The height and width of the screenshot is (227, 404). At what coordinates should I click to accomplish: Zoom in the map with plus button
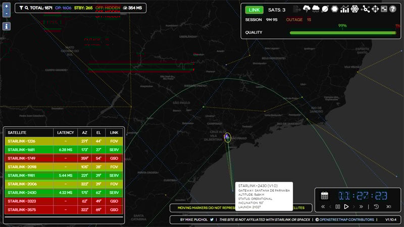tap(7, 6)
